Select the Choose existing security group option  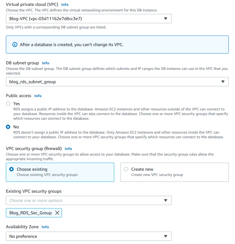coord(12,169)
